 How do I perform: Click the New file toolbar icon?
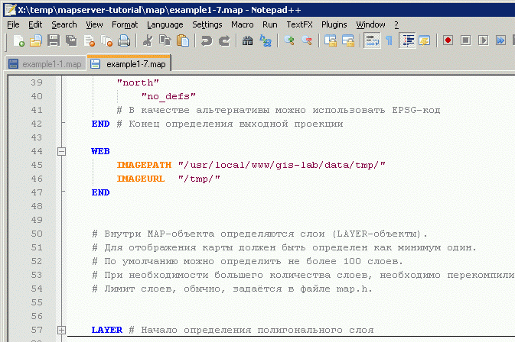19,40
